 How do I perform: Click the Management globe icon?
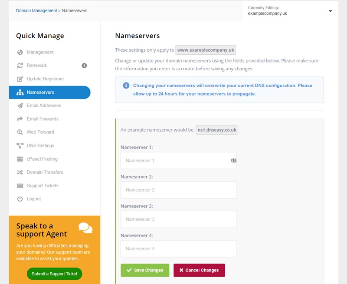pyautogui.click(x=20, y=52)
